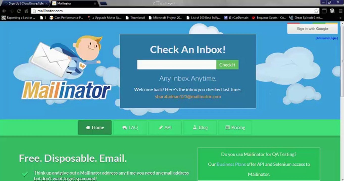This screenshot has width=344, height=181.
Task: Click the 'Check An Inbox!' heading
Action: (188, 50)
